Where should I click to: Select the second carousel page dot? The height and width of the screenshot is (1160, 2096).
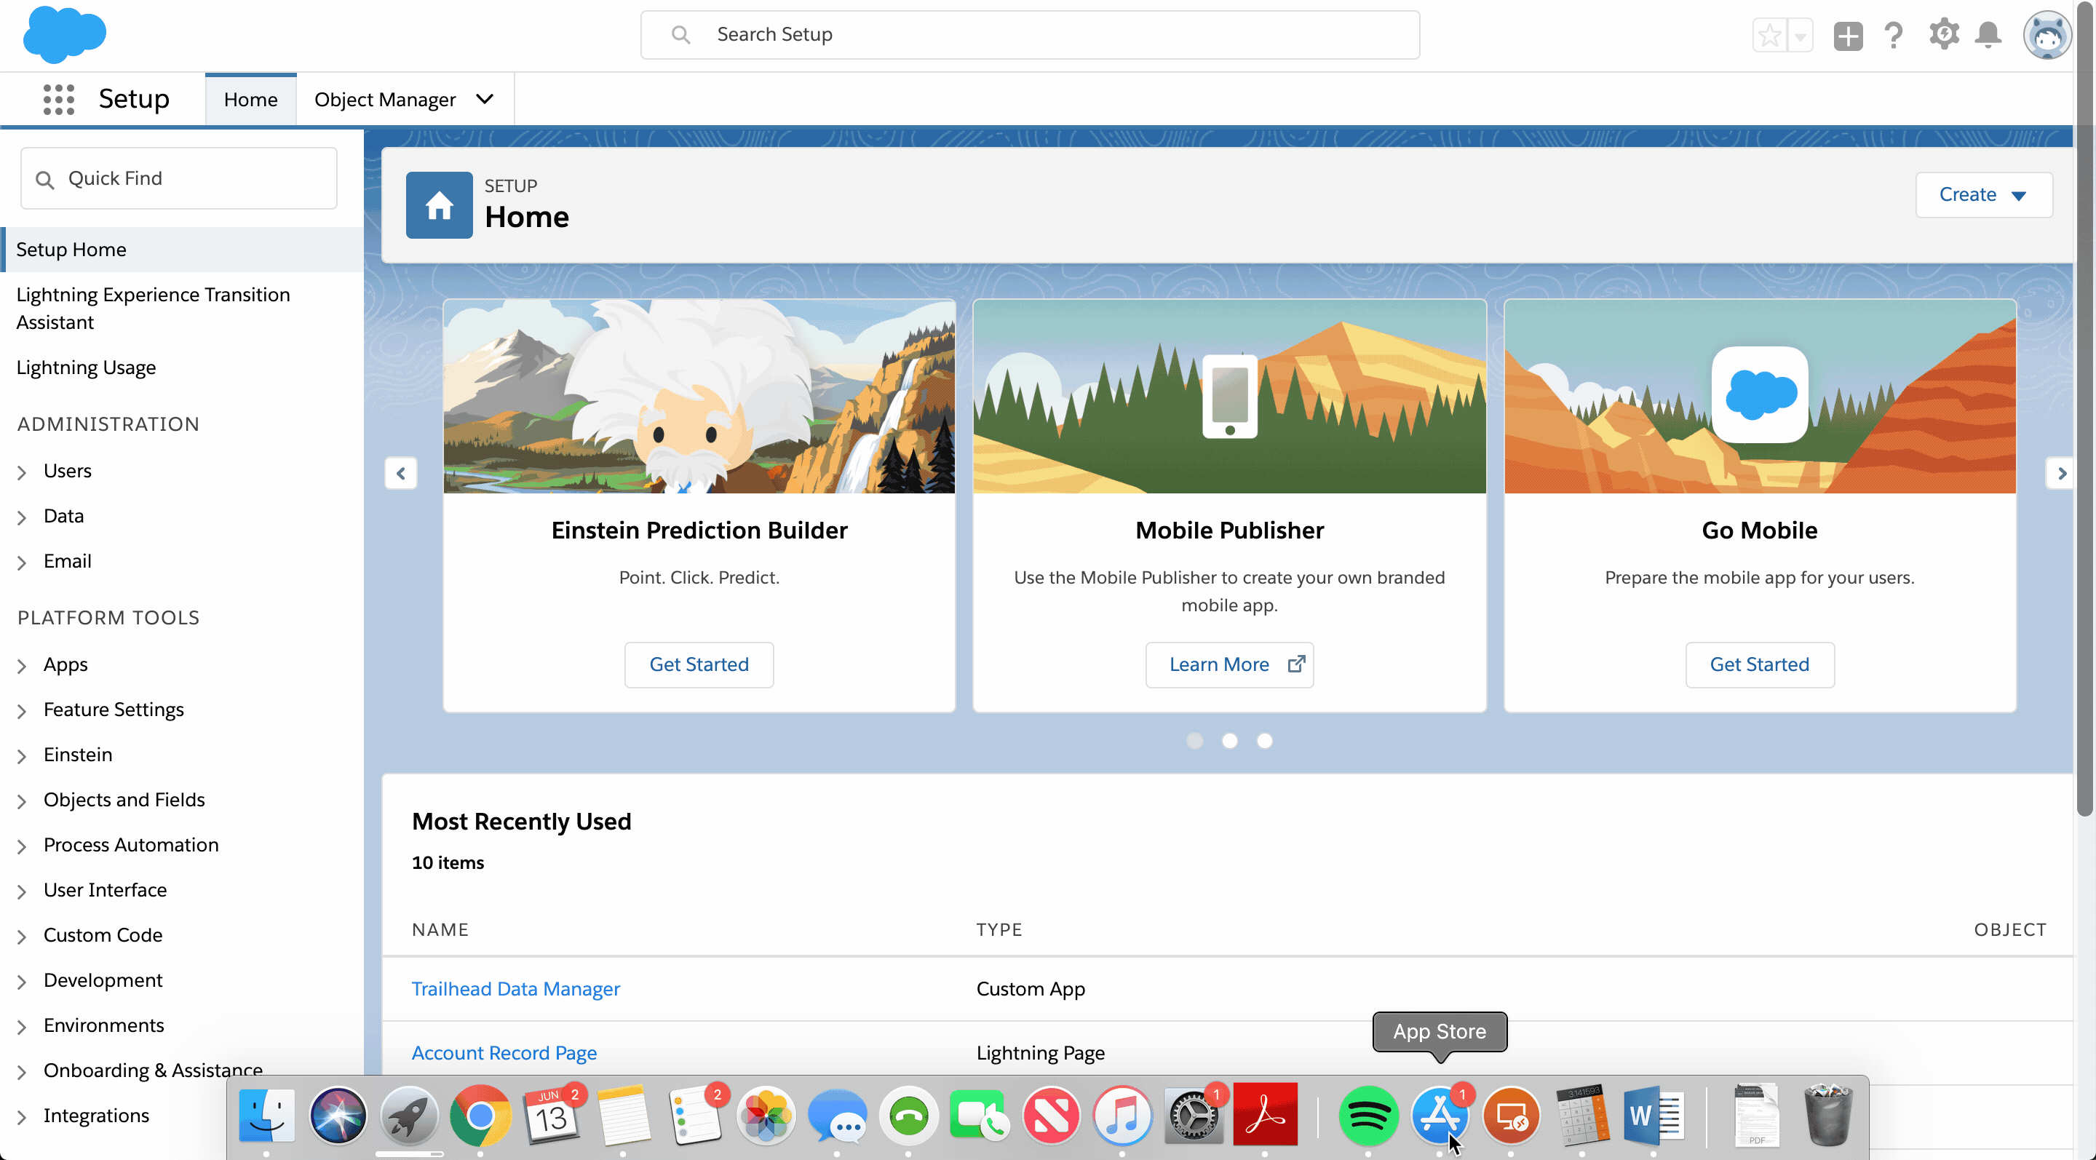(1229, 740)
